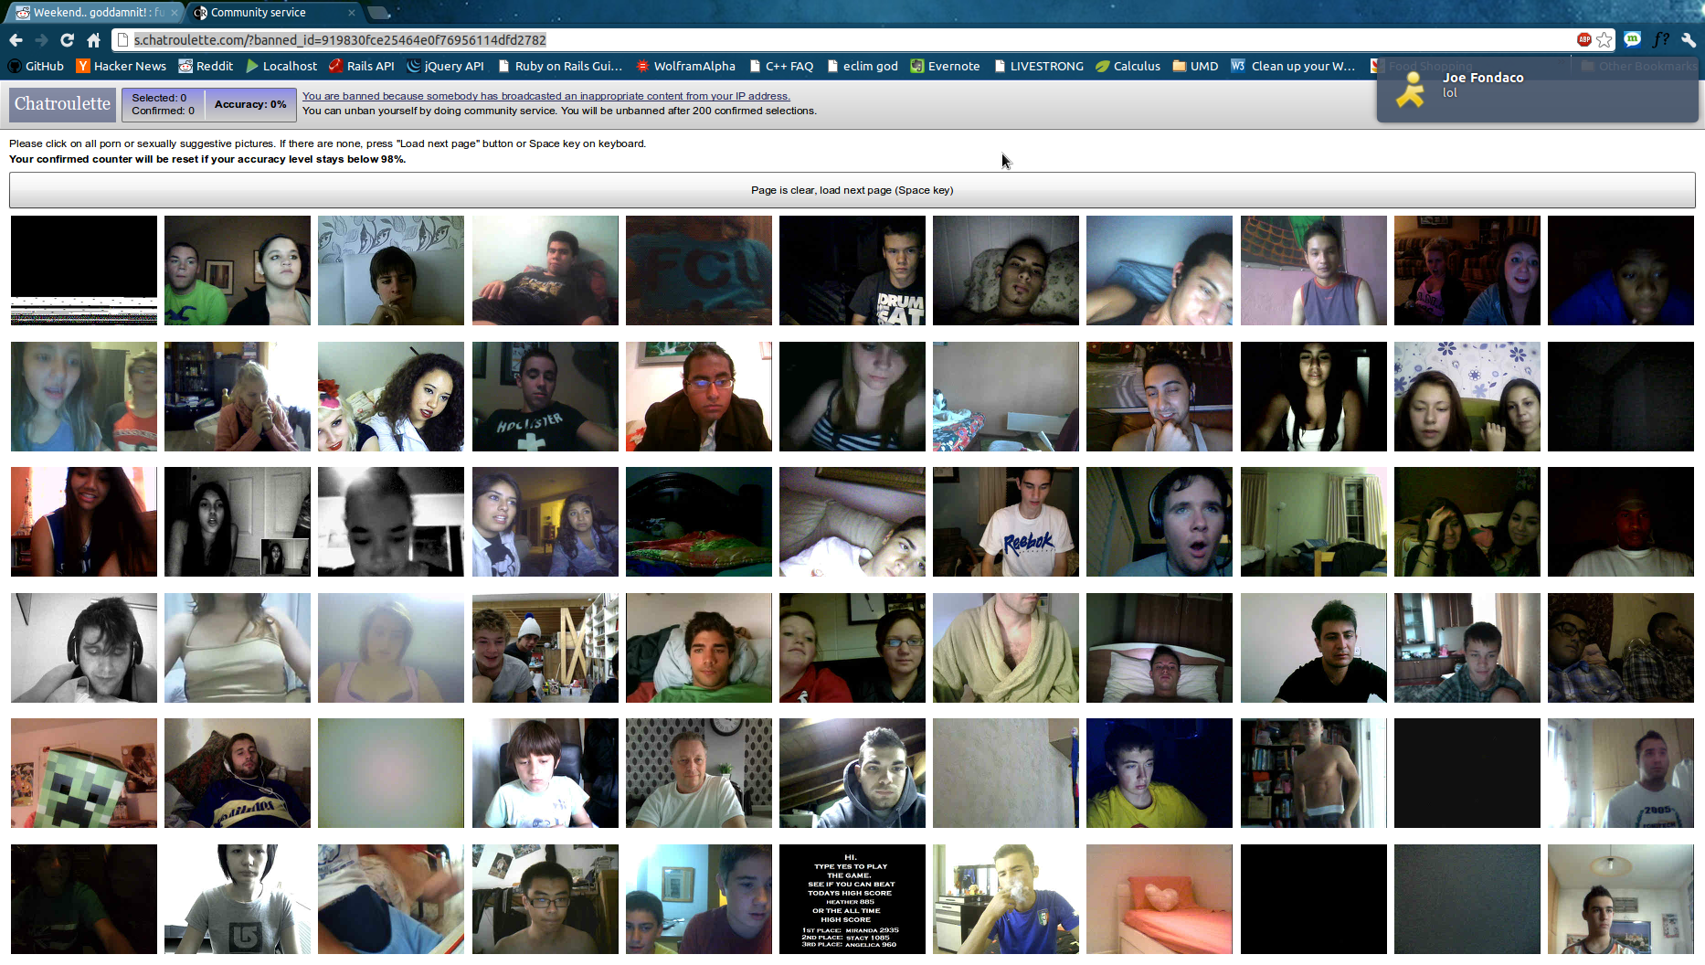Open the Chrome wrench menu

(1689, 39)
